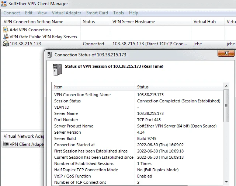This screenshot has width=236, height=186.
Task: Click the 1 Times value
Action: 144,164
